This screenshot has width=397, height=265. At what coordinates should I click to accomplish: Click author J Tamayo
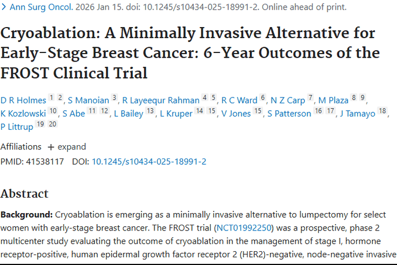[x=357, y=113]
